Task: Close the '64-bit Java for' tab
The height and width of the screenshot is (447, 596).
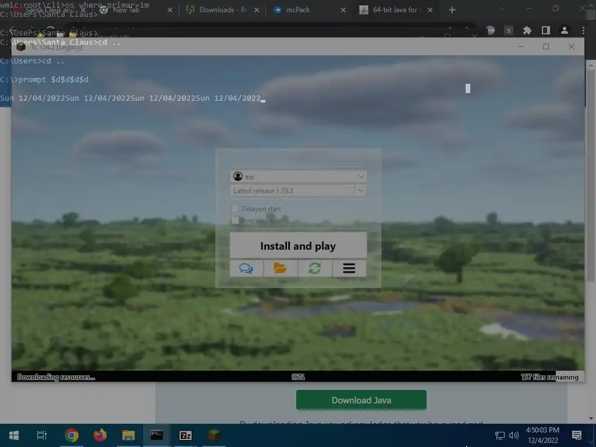Action: pos(430,10)
